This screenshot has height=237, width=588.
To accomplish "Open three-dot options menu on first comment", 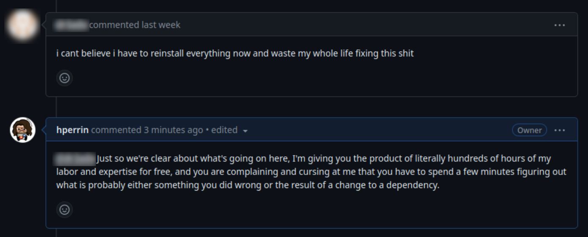I will pyautogui.click(x=559, y=25).
